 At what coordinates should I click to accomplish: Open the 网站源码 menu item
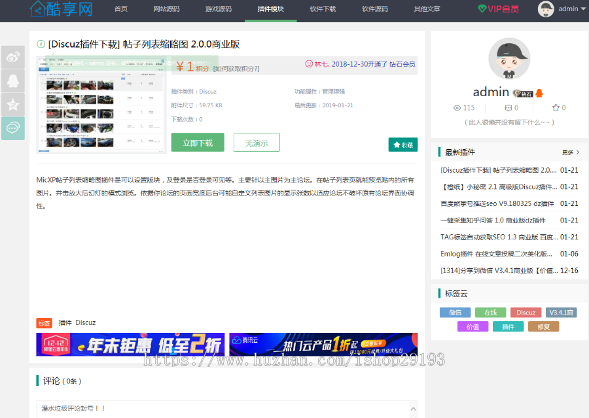[x=166, y=9]
